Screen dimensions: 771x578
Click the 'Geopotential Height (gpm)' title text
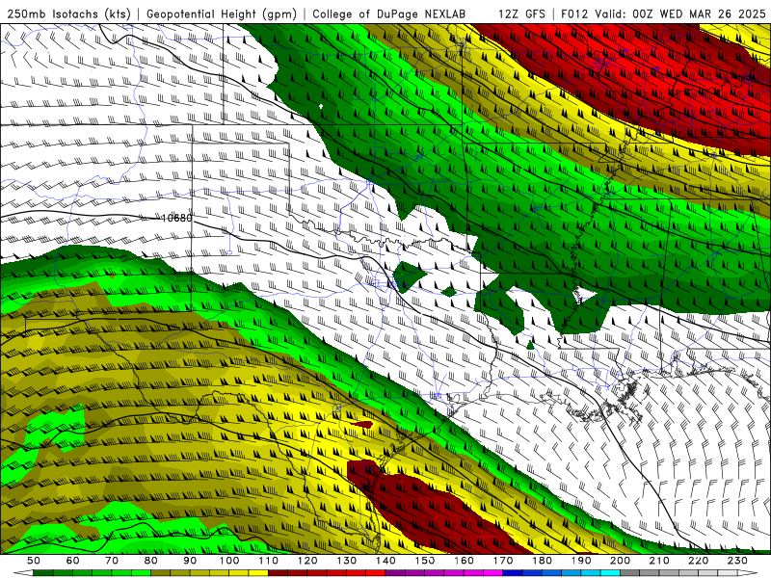pos(223,13)
